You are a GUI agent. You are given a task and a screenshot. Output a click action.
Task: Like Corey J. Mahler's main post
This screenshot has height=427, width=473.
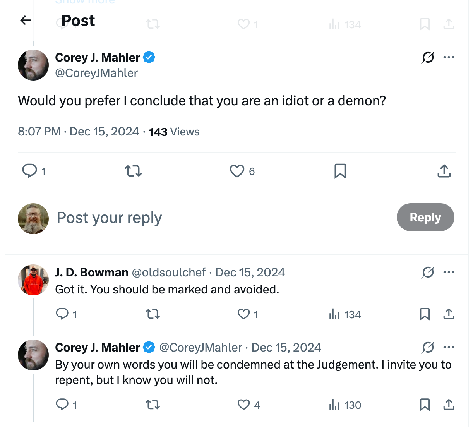[x=237, y=171]
